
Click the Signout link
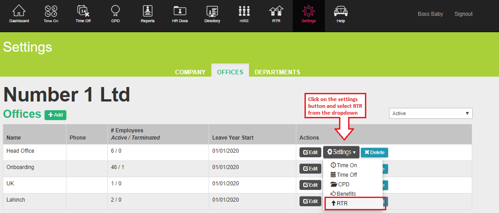[x=463, y=14]
